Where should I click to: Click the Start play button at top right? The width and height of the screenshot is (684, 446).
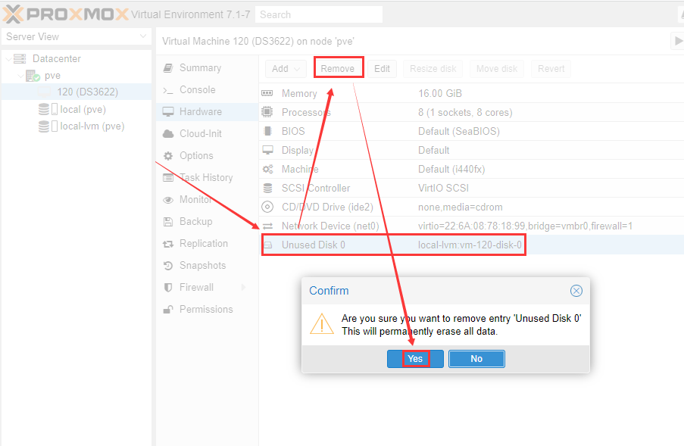point(677,41)
